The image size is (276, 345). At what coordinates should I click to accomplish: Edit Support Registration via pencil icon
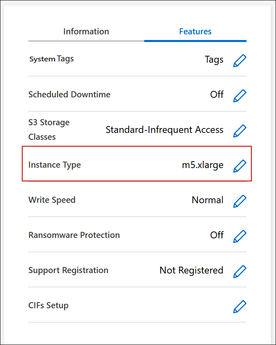240,271
